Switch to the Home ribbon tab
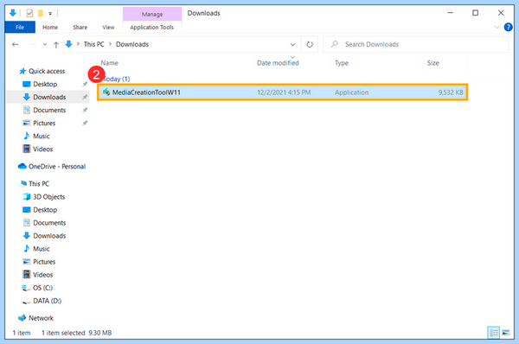Image resolution: width=519 pixels, height=344 pixels. [x=50, y=27]
